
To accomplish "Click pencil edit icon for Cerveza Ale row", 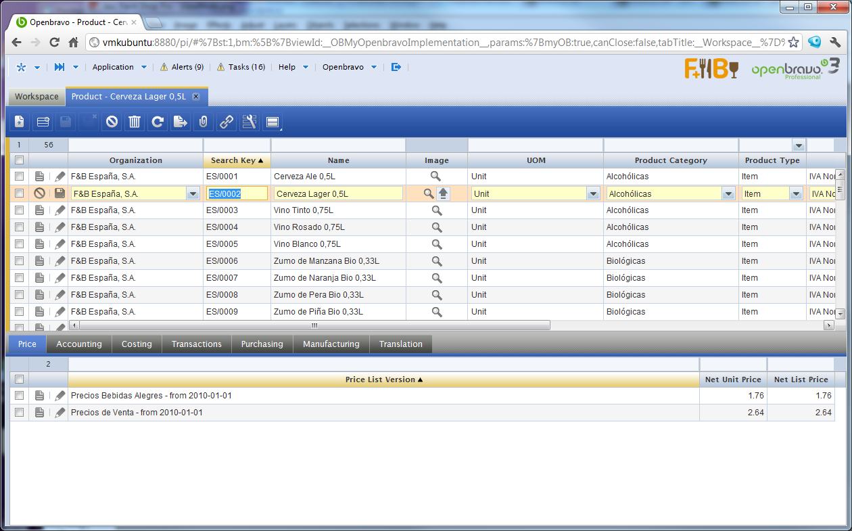I will [x=60, y=177].
